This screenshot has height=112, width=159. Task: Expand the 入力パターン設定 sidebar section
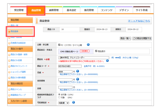click(x=20, y=101)
